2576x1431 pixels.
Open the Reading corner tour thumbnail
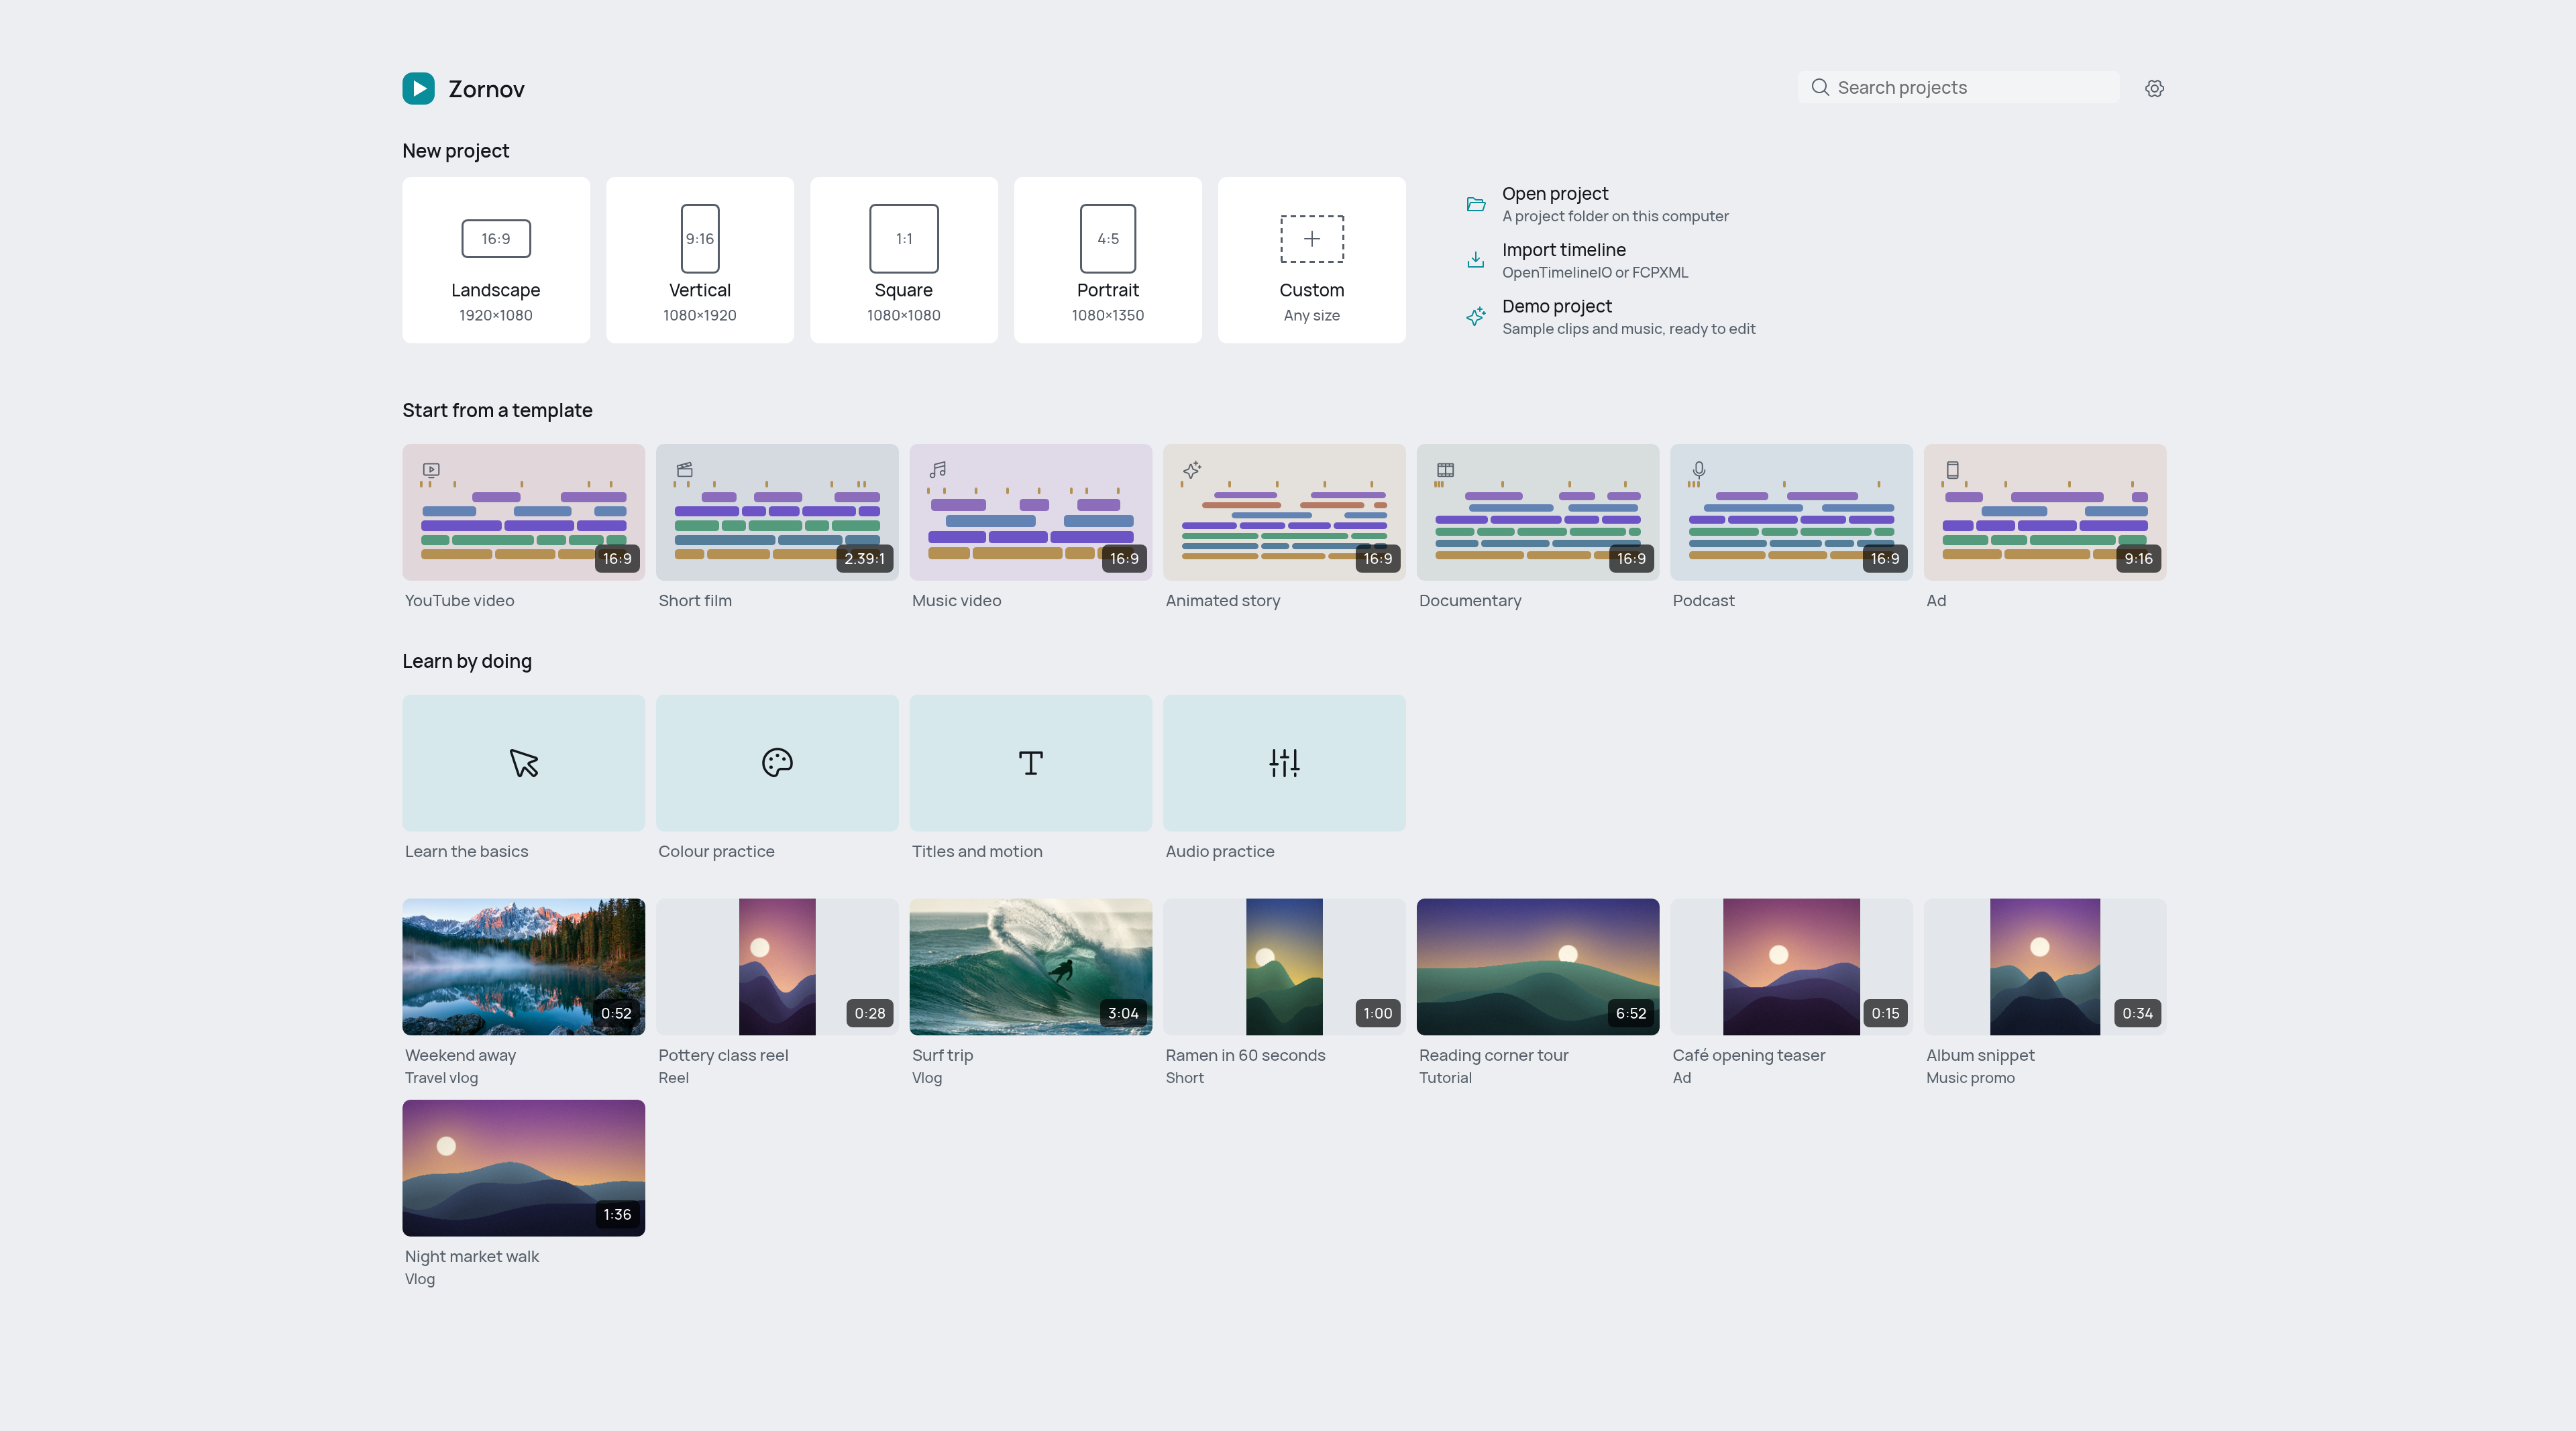tap(1538, 966)
